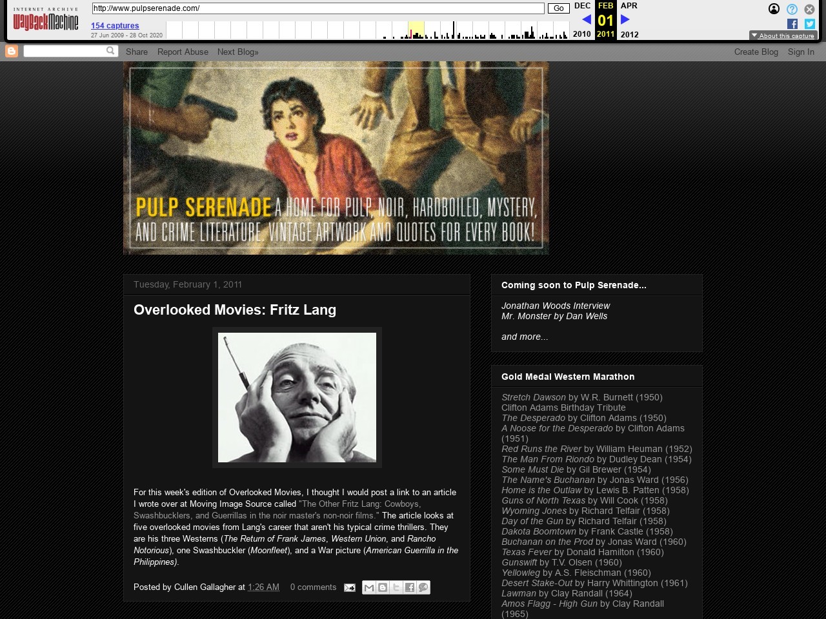Screen dimensions: 826x619
Task: Click the Blogger logo icon in navbar
Action: [12, 52]
